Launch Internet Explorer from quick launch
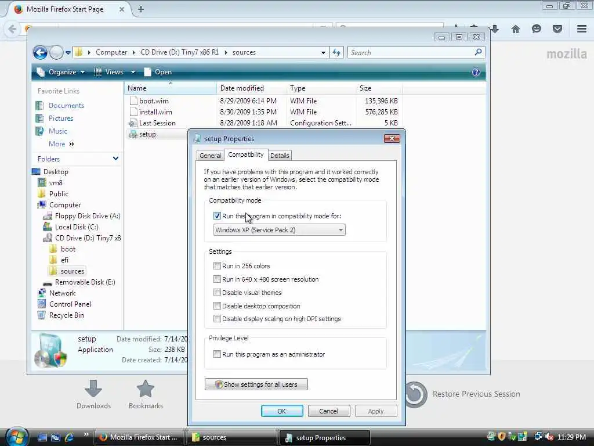The width and height of the screenshot is (594, 446). pyautogui.click(x=69, y=437)
